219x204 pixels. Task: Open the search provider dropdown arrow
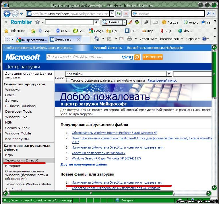point(214,14)
